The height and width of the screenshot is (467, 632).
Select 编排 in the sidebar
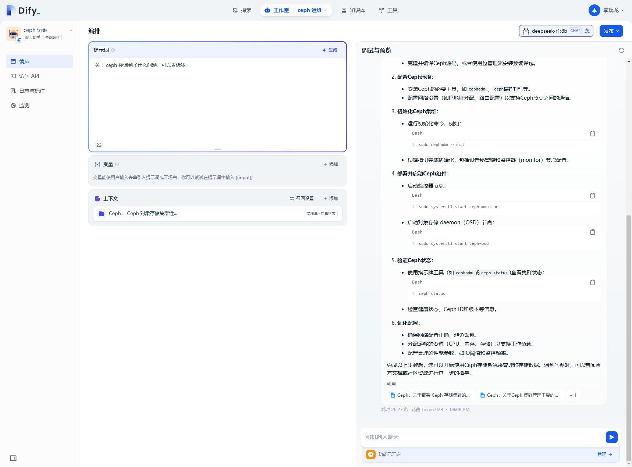(39, 61)
